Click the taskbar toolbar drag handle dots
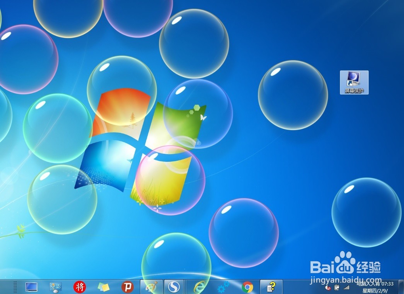 pyautogui.click(x=15, y=287)
